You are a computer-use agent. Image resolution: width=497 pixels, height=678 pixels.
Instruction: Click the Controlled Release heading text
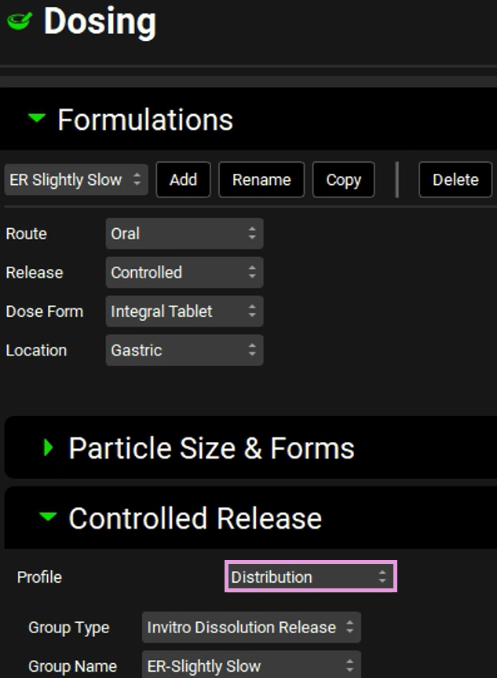195,518
